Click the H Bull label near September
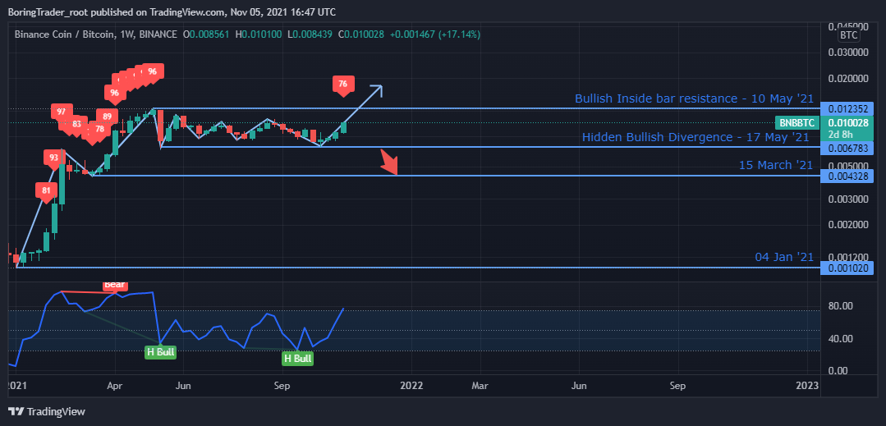 pyautogui.click(x=297, y=359)
